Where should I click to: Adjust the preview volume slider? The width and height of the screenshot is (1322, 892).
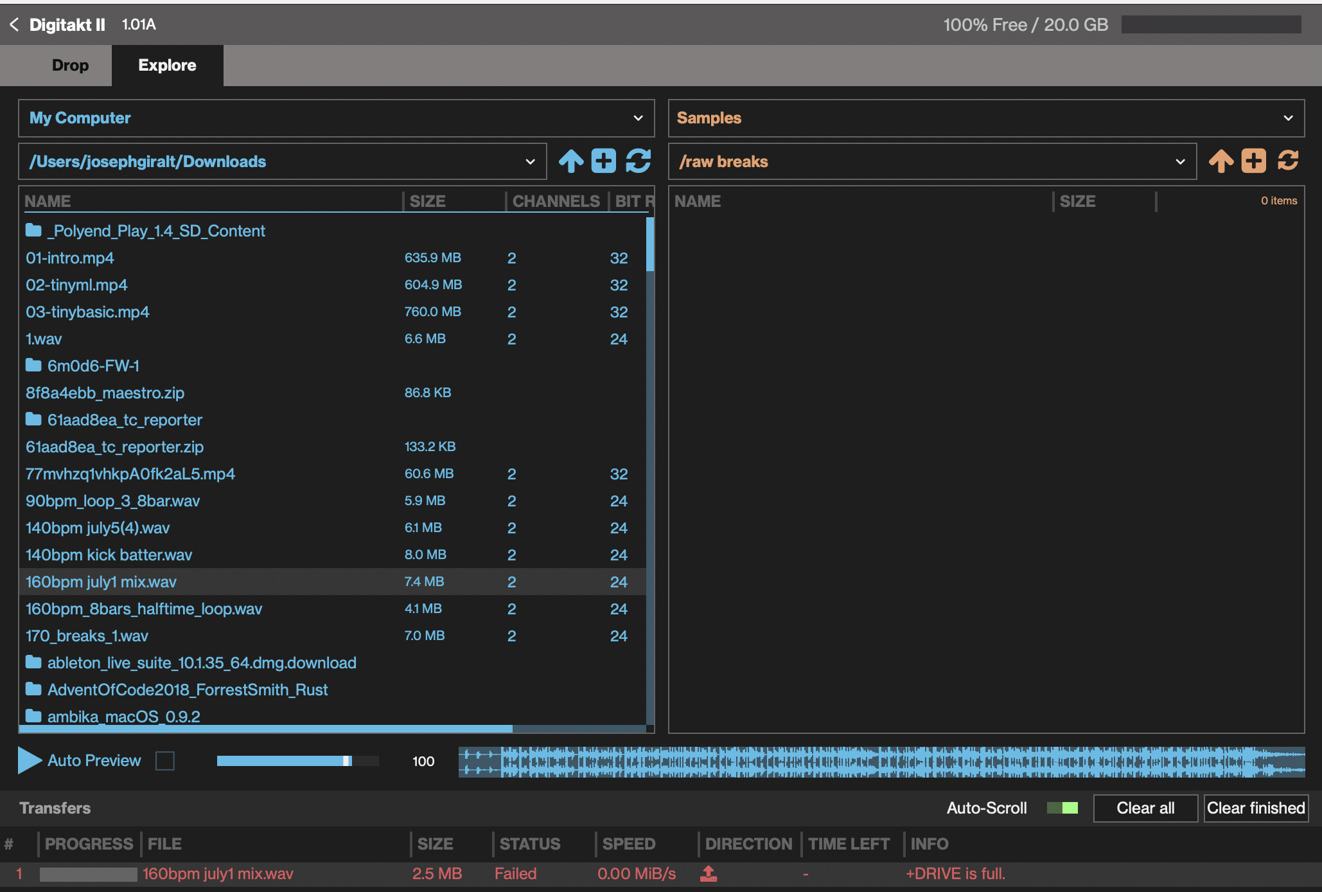pyautogui.click(x=348, y=761)
